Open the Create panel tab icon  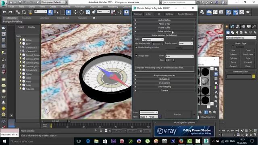(227, 26)
